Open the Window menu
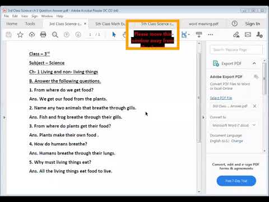The width and height of the screenshot is (269, 202). 47,16
